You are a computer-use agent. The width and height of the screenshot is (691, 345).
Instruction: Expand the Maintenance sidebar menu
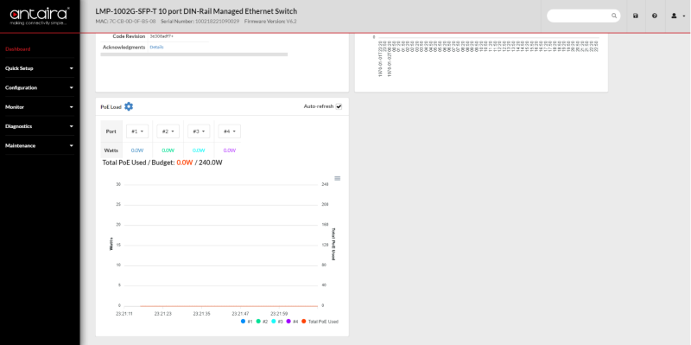(x=39, y=145)
